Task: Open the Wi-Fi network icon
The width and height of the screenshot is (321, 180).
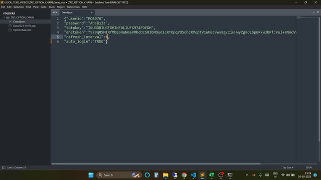Action: 283,175
